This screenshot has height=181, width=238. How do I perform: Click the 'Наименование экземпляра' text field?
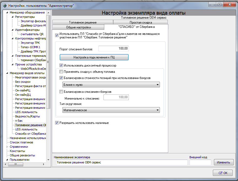(122, 162)
